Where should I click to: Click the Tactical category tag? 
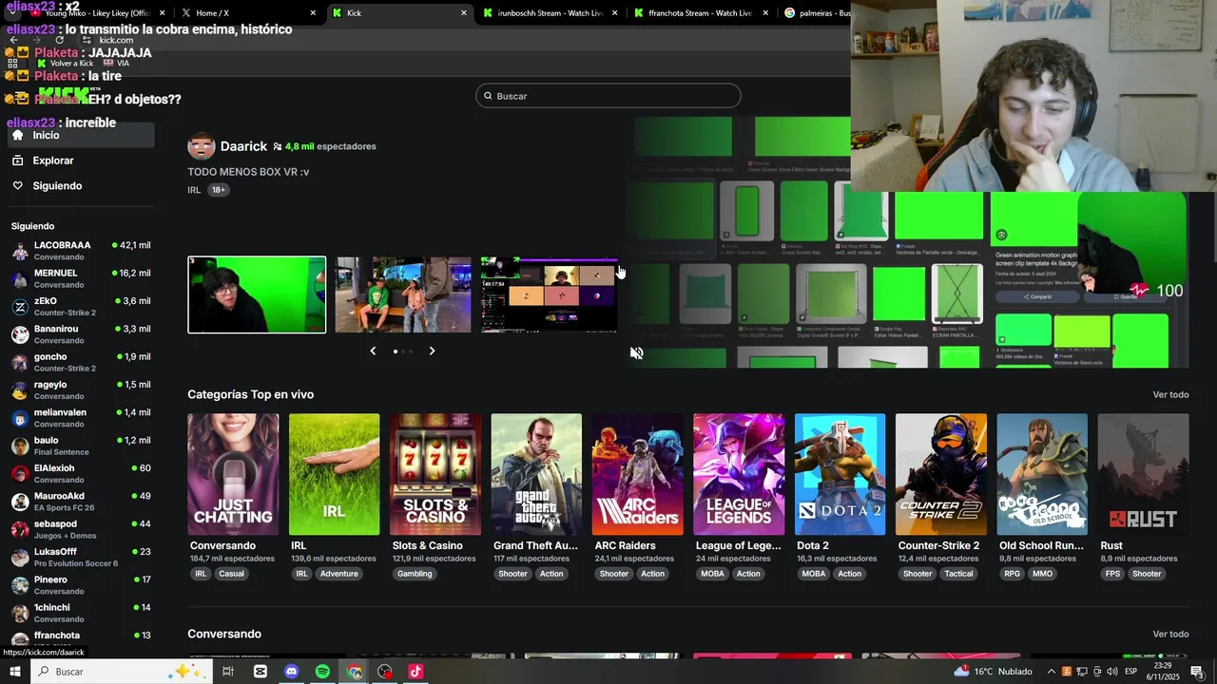pyautogui.click(x=958, y=574)
